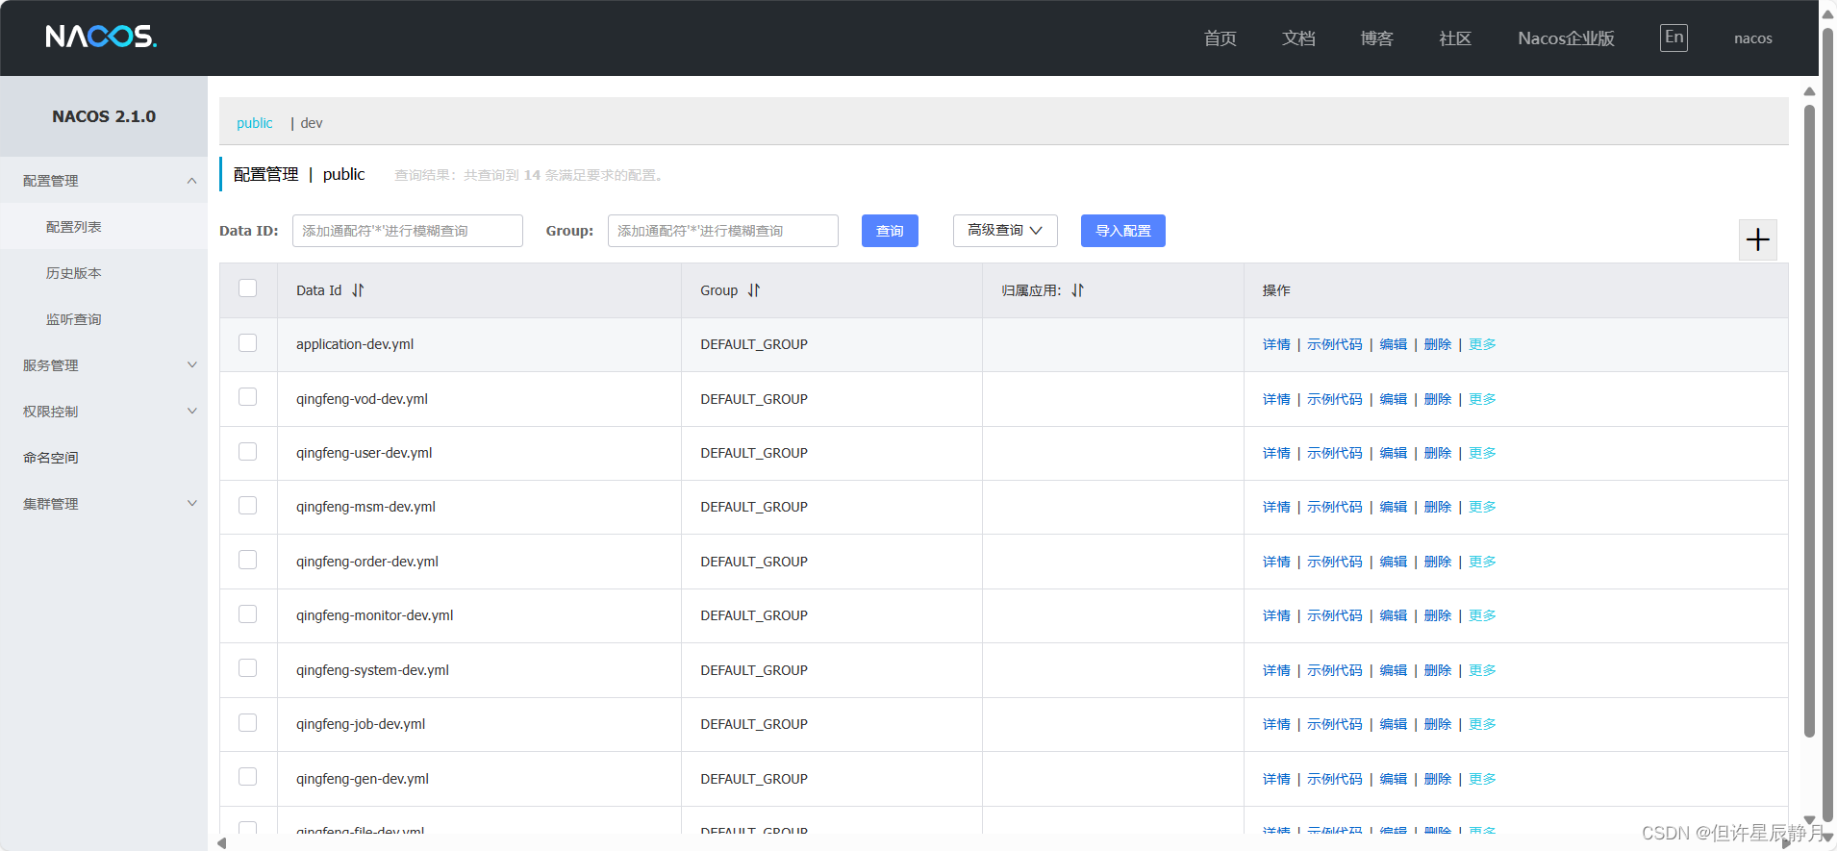Viewport: 1837px width, 851px height.
Task: Click the plus icon to create configuration
Action: coord(1757,239)
